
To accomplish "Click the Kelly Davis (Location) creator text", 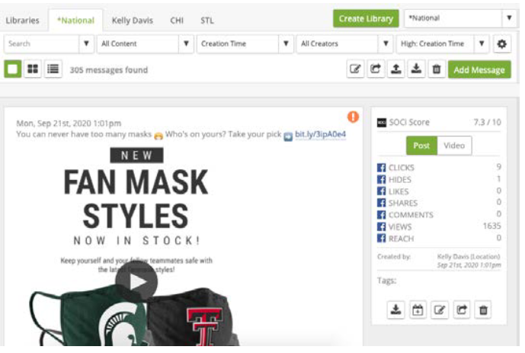I will (x=469, y=256).
